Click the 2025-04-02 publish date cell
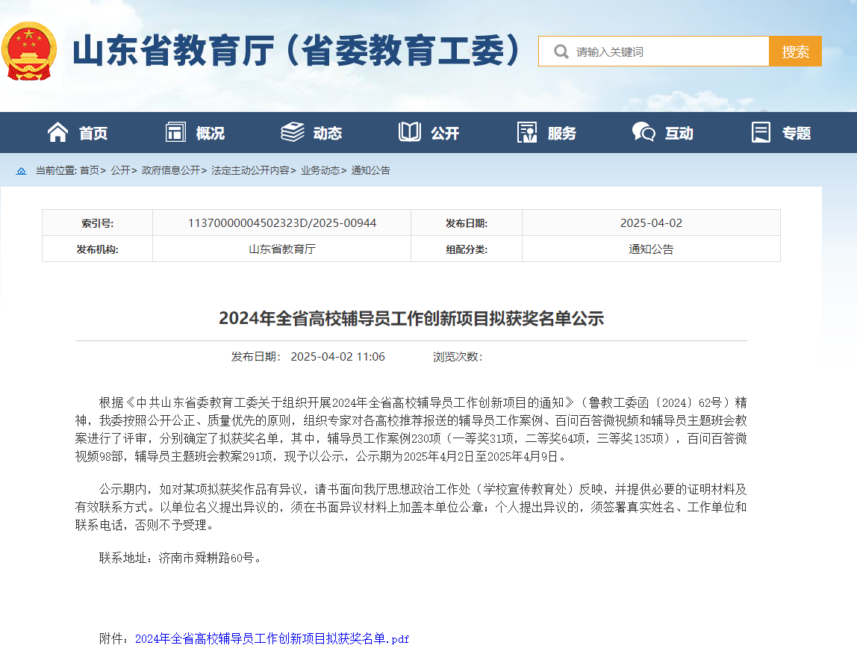The height and width of the screenshot is (657, 857). [x=651, y=223]
